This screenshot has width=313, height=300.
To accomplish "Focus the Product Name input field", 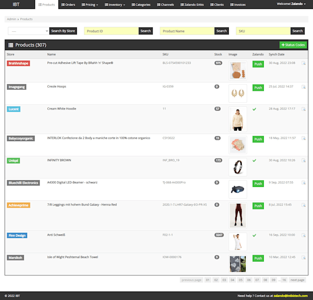I will (x=187, y=31).
